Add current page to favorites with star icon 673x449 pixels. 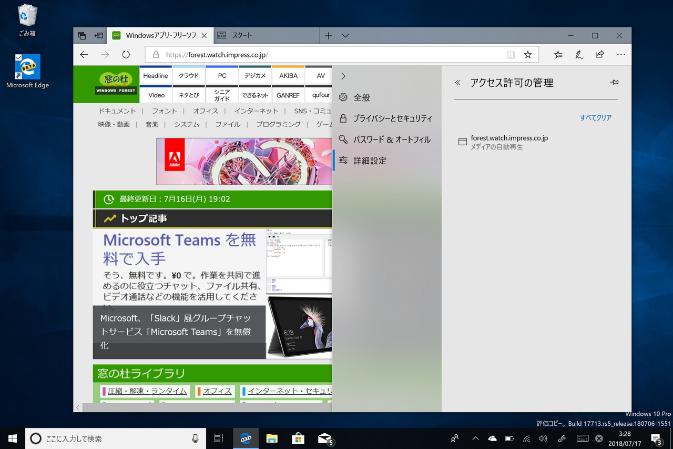(x=527, y=54)
